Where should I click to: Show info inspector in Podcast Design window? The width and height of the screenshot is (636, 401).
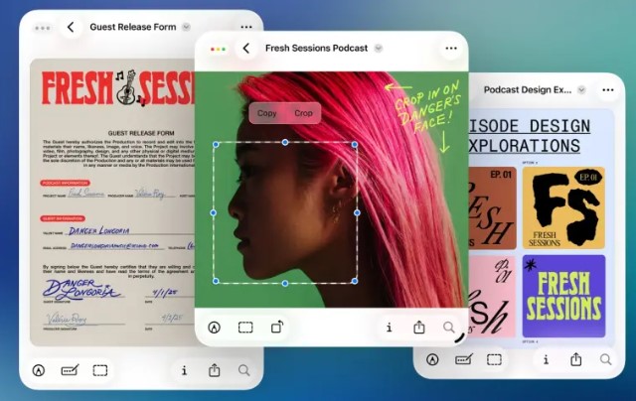(x=546, y=359)
